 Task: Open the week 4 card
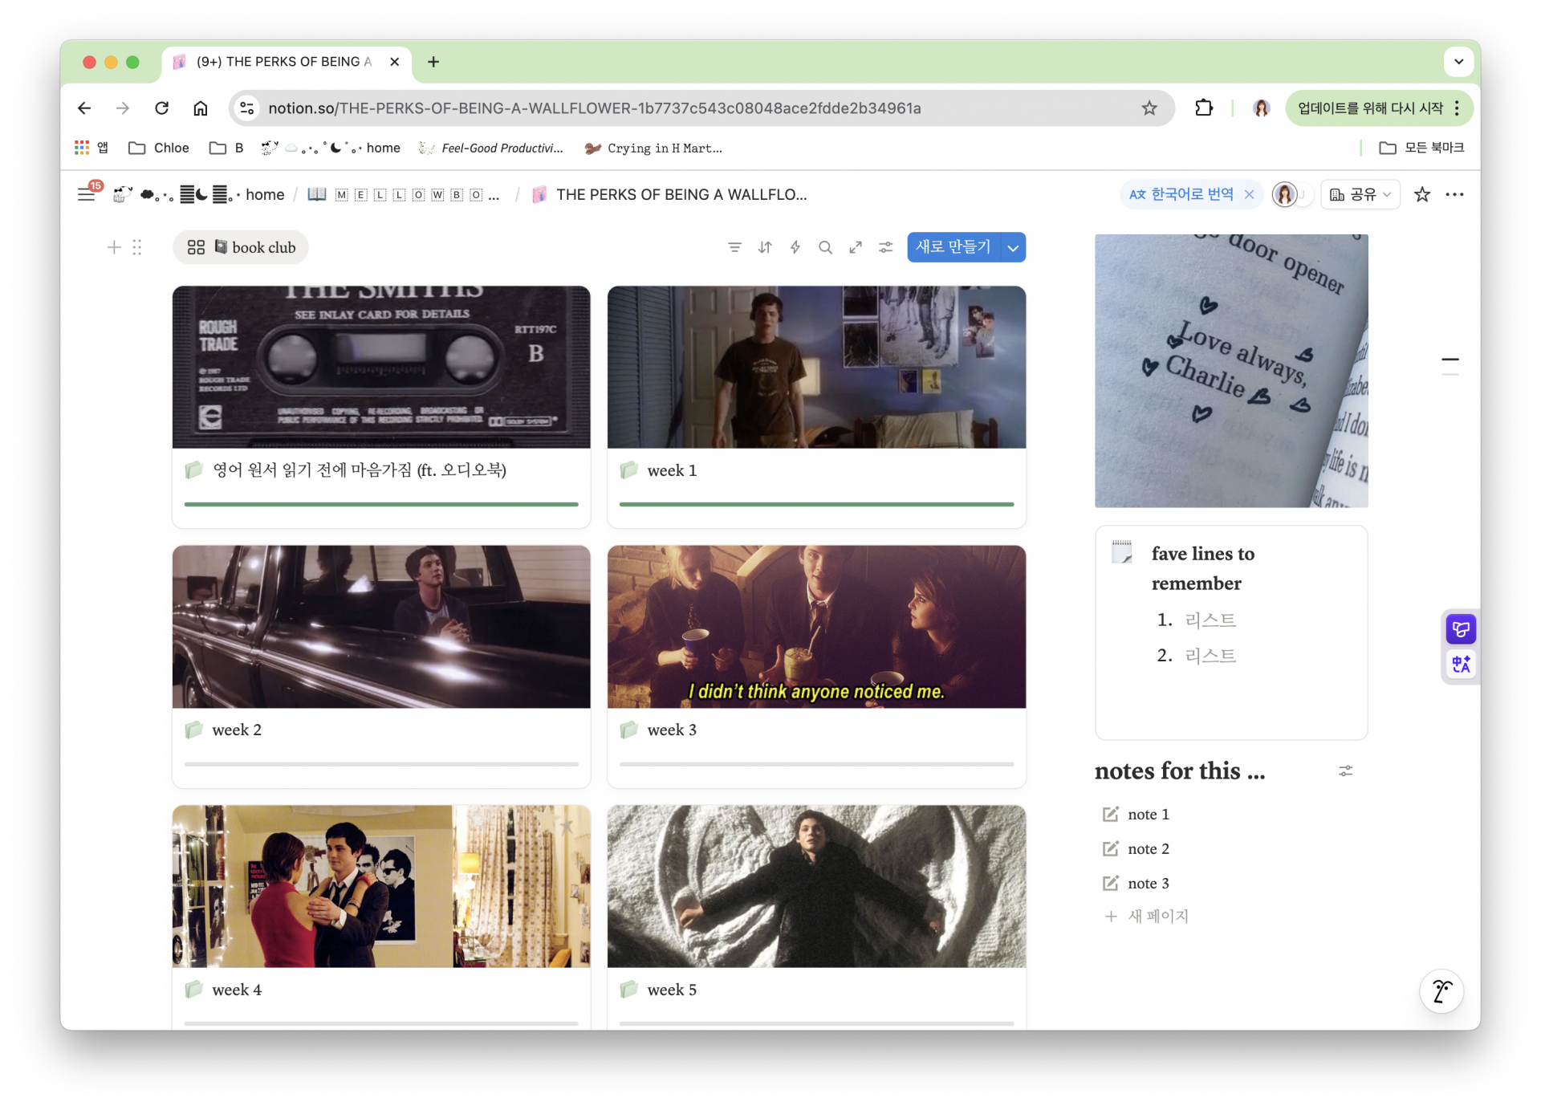(x=381, y=917)
